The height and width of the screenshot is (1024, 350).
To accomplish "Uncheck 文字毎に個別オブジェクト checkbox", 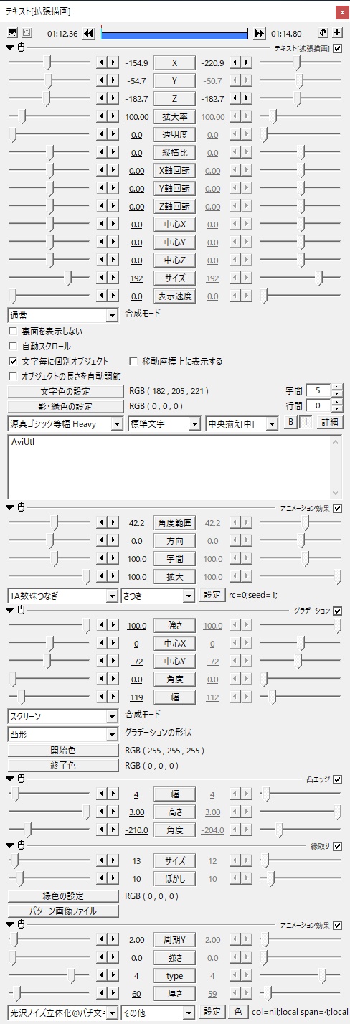I will 12,361.
